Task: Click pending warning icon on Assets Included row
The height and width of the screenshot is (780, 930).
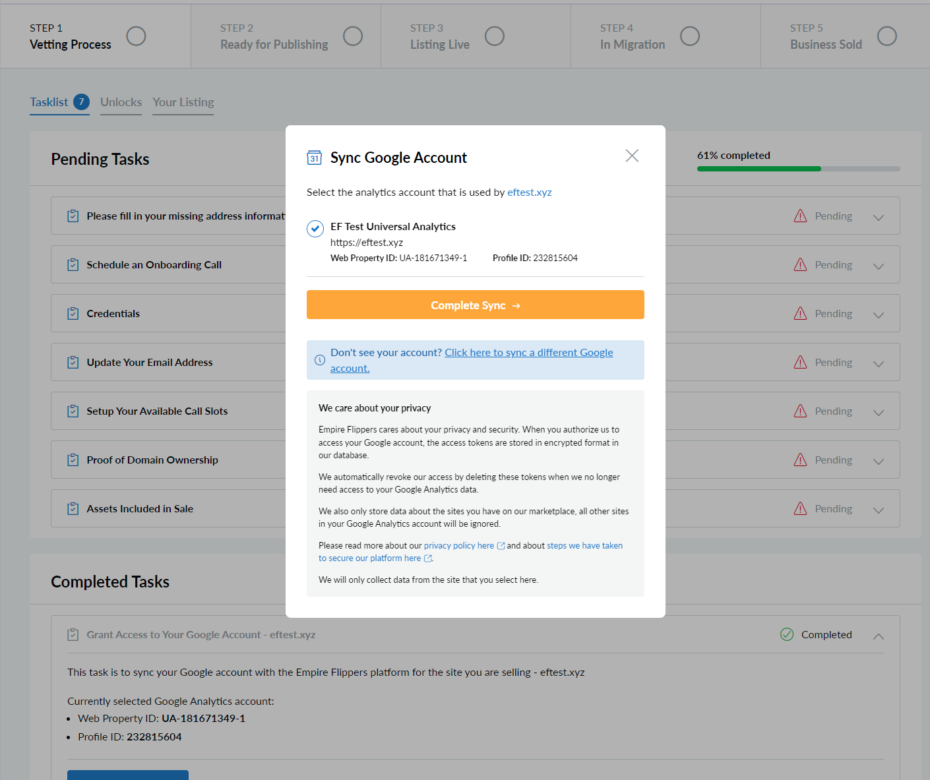Action: [x=800, y=508]
